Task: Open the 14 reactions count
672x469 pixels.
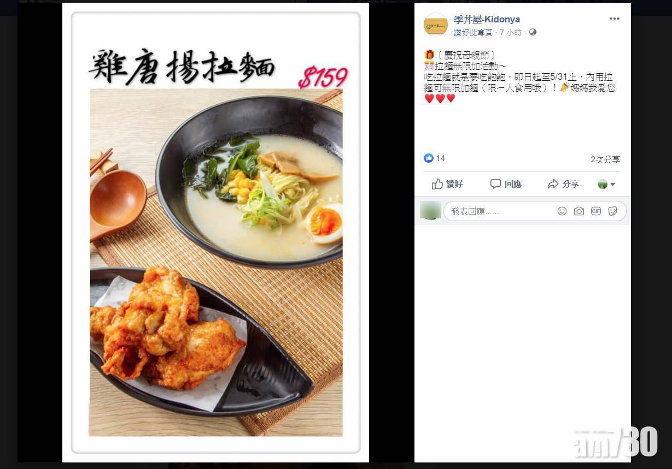Action: (x=440, y=158)
